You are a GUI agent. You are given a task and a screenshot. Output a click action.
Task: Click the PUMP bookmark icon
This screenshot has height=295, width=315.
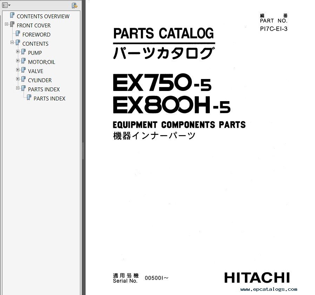pyautogui.click(x=24, y=52)
